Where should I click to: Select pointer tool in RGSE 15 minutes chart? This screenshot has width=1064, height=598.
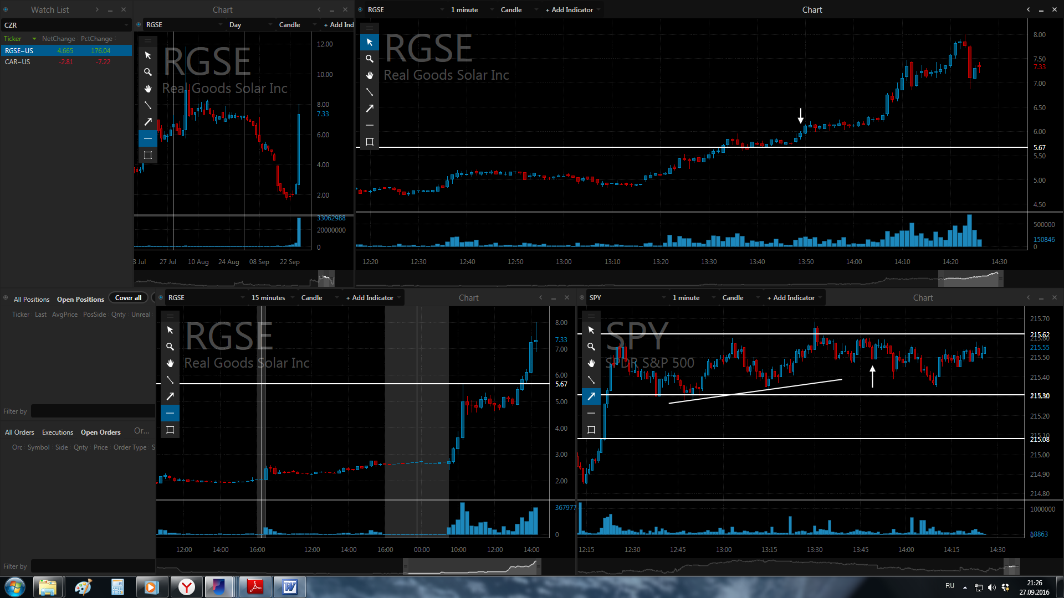click(x=170, y=330)
